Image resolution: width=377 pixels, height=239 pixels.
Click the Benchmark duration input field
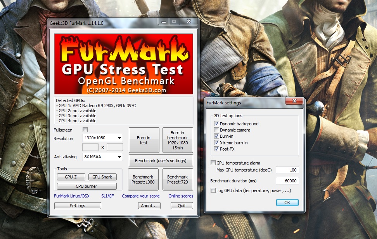coord(287,181)
